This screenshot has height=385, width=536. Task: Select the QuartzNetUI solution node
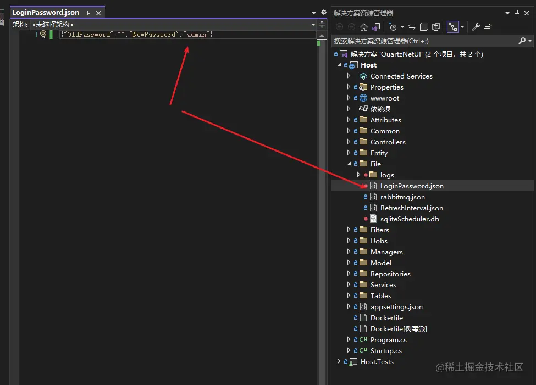click(417, 54)
